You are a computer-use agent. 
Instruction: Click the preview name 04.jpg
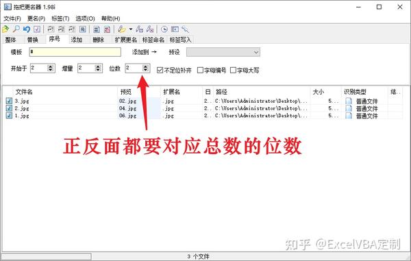click(128, 108)
